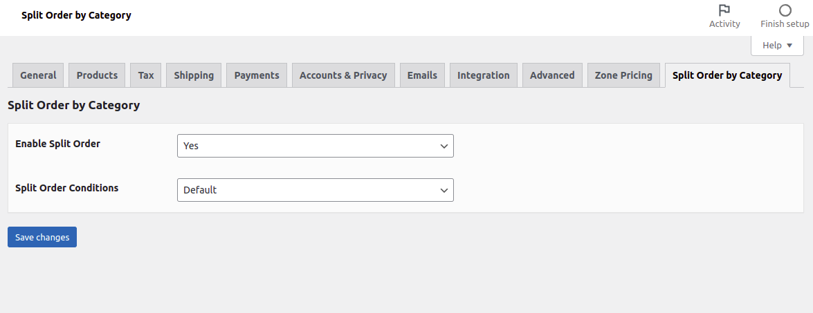Open the Enable Split Order dropdown

(x=316, y=146)
